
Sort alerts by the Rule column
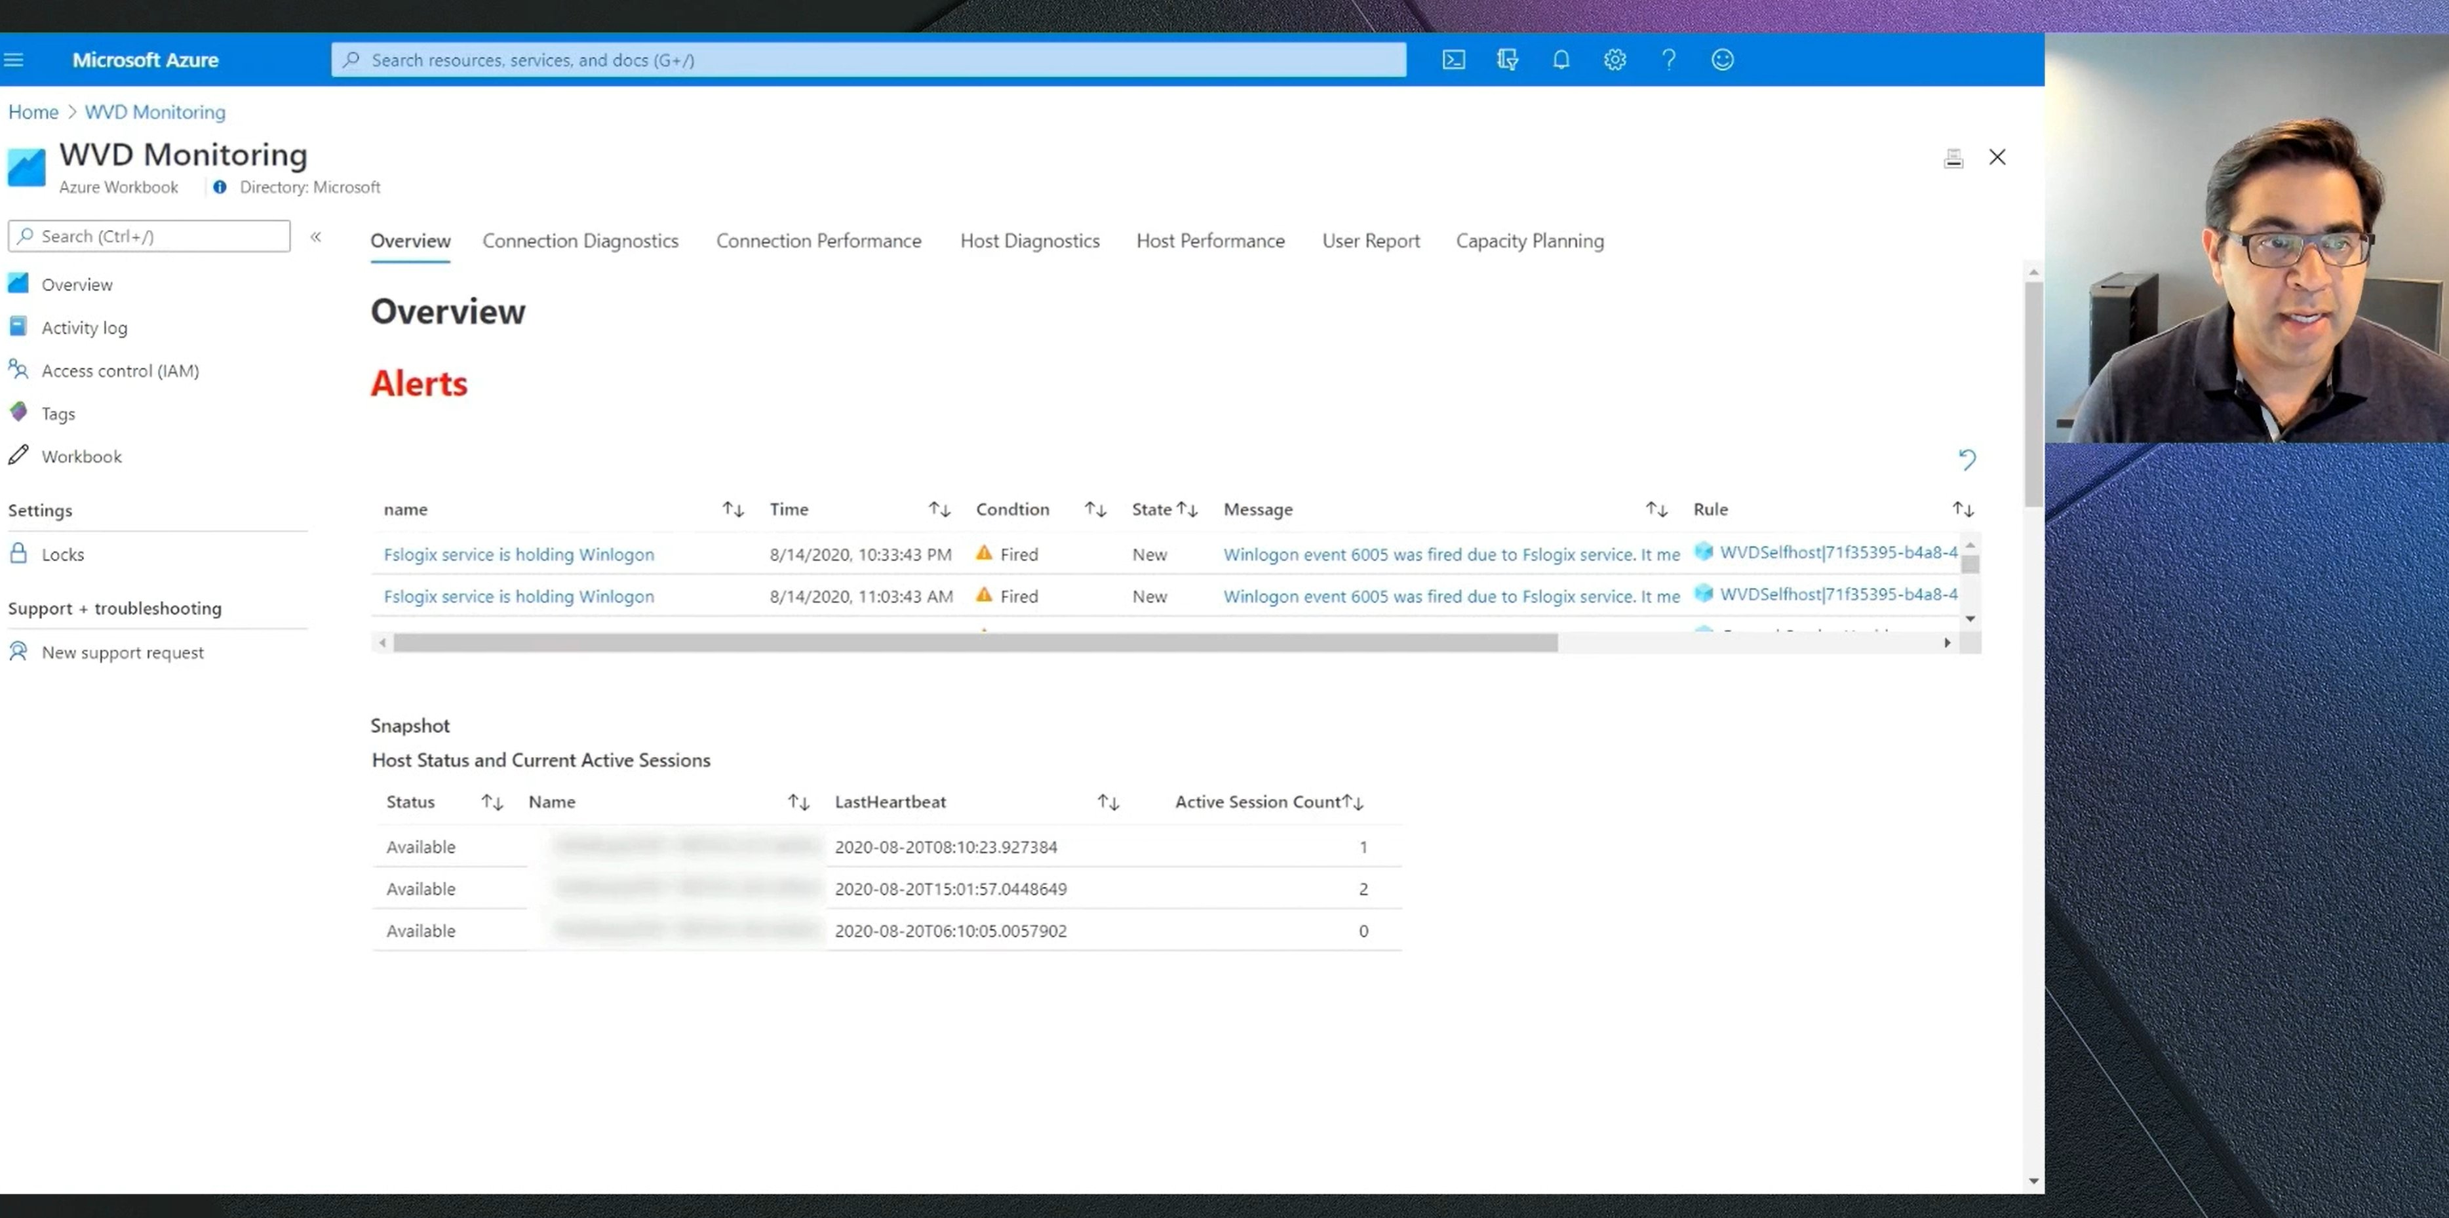coord(1962,509)
